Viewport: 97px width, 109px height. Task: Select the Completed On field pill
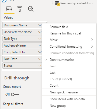click(x=22, y=52)
